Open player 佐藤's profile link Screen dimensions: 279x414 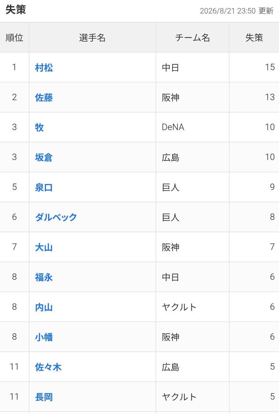(44, 97)
